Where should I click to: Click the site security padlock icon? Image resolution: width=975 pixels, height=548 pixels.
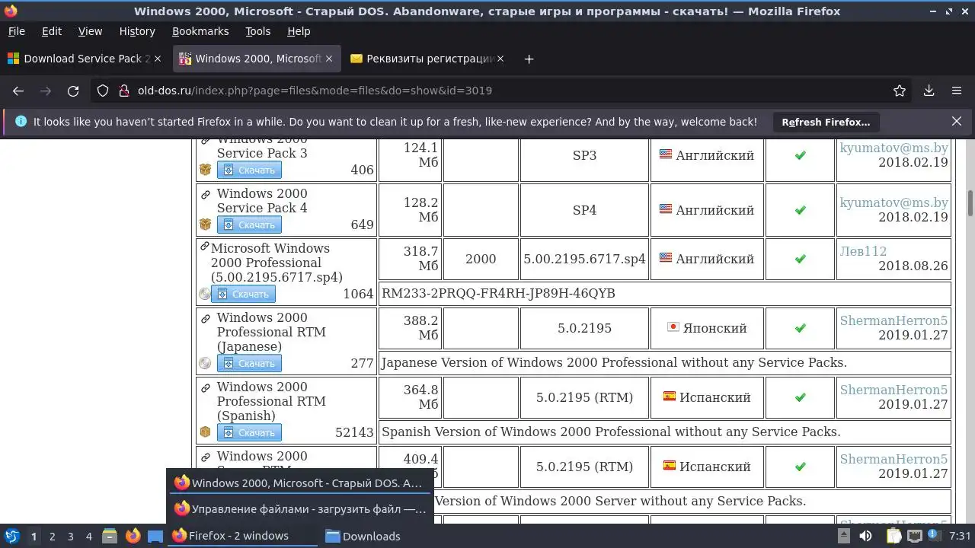(x=124, y=91)
